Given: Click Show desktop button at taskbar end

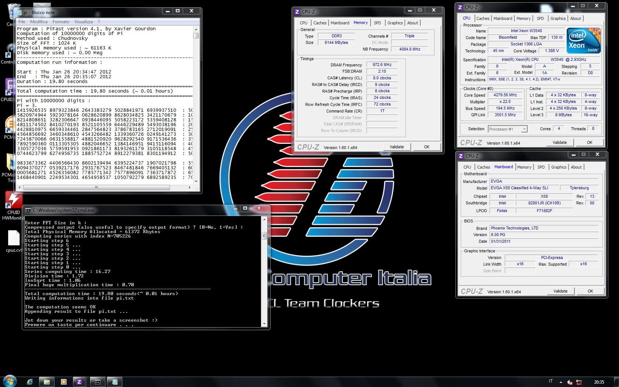Looking at the screenshot, I should pos(616,382).
